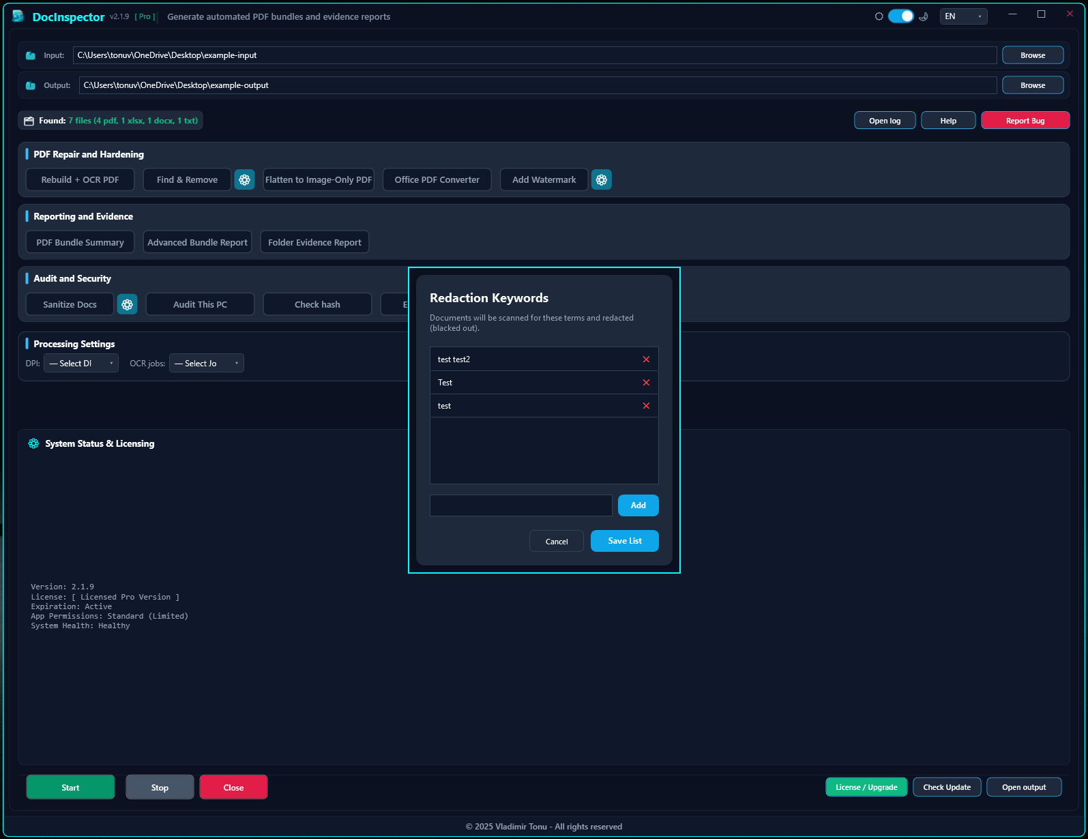Click the DocInspector app logo icon
The width and height of the screenshot is (1088, 839).
(18, 16)
